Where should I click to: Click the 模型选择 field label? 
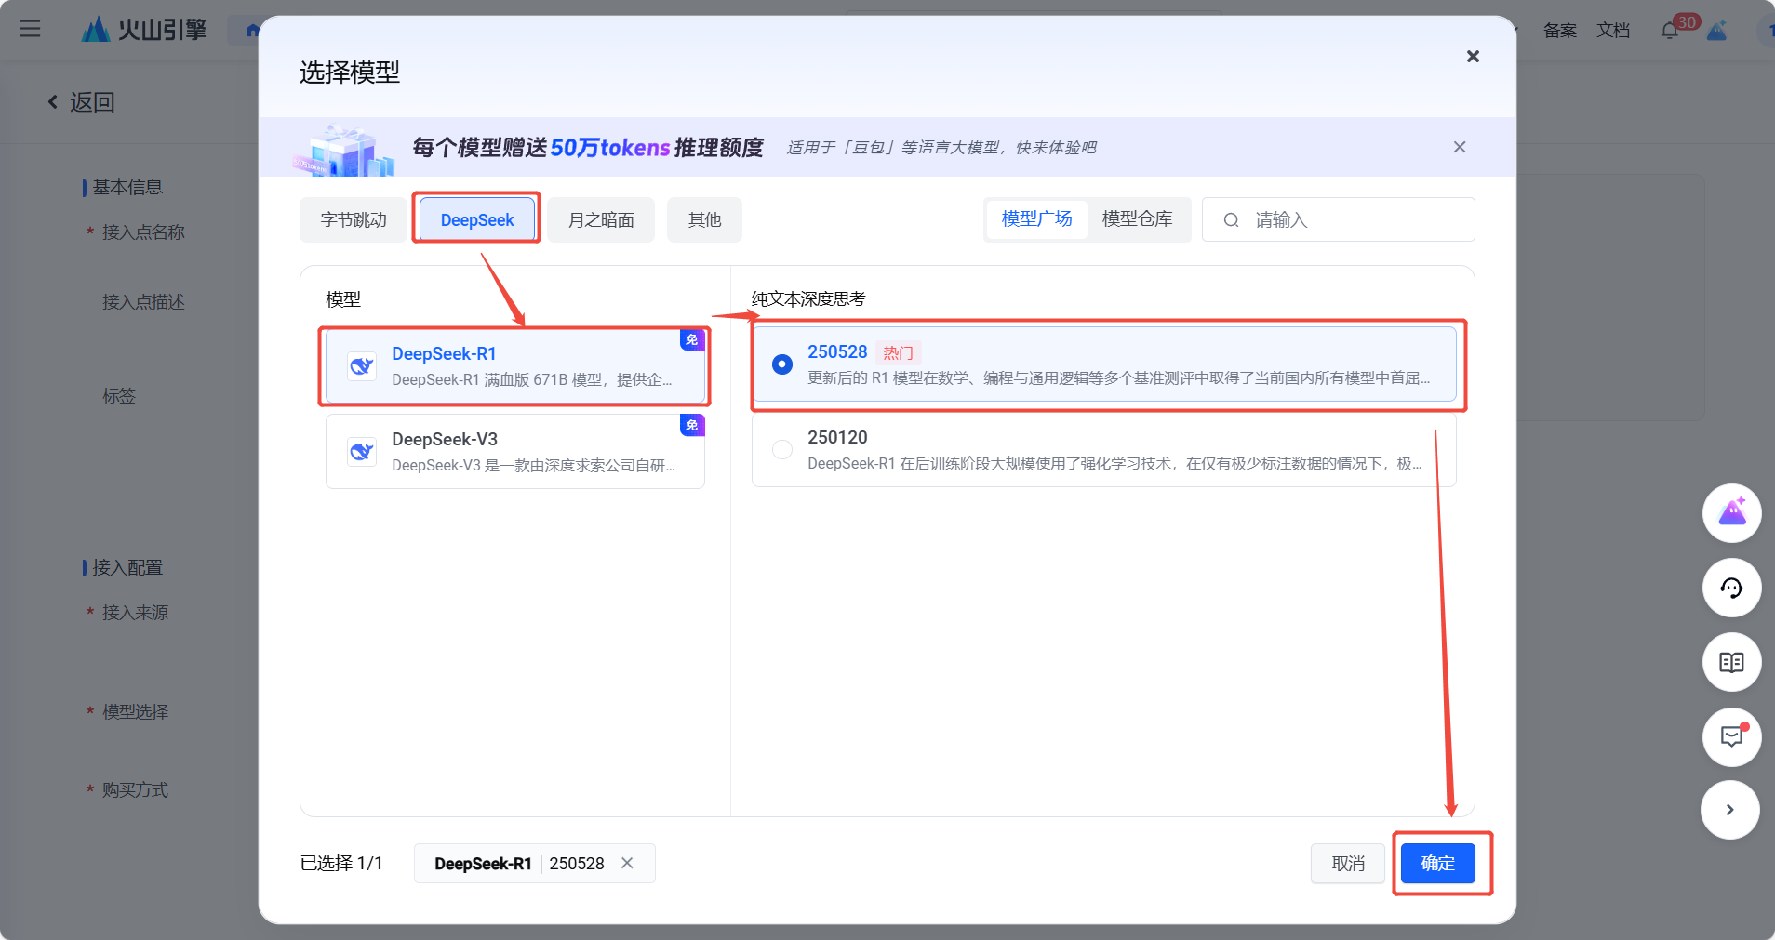click(x=135, y=712)
